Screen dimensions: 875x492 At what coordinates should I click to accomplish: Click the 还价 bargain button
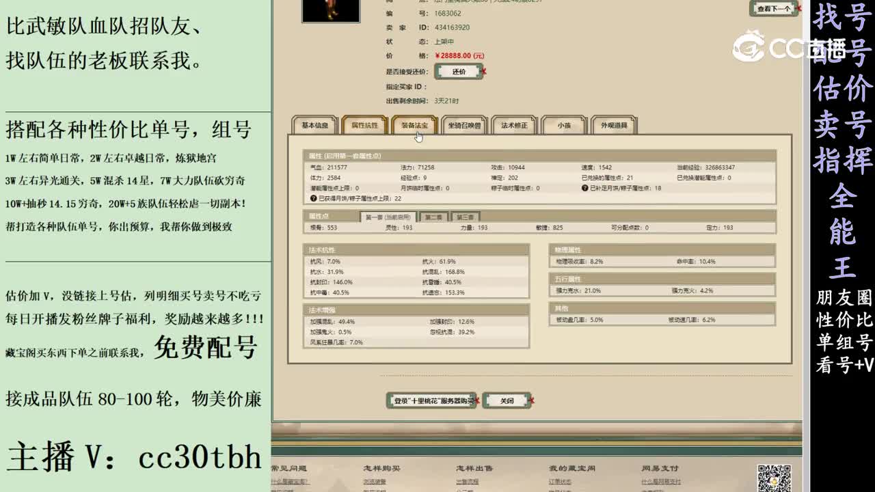[x=459, y=72]
